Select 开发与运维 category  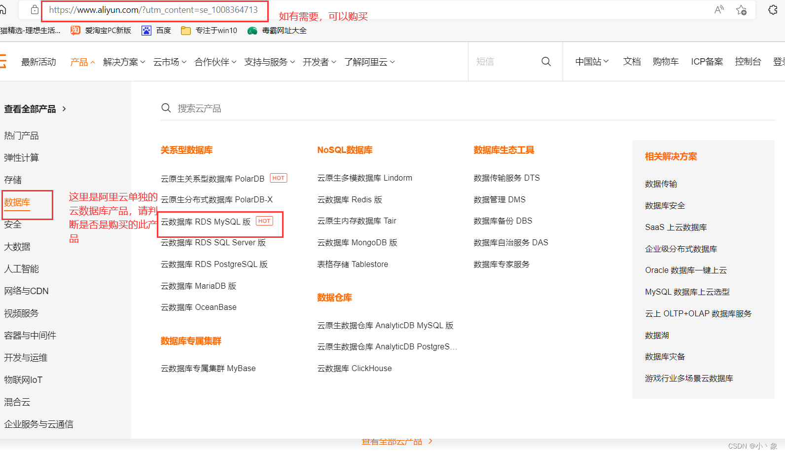tap(26, 358)
